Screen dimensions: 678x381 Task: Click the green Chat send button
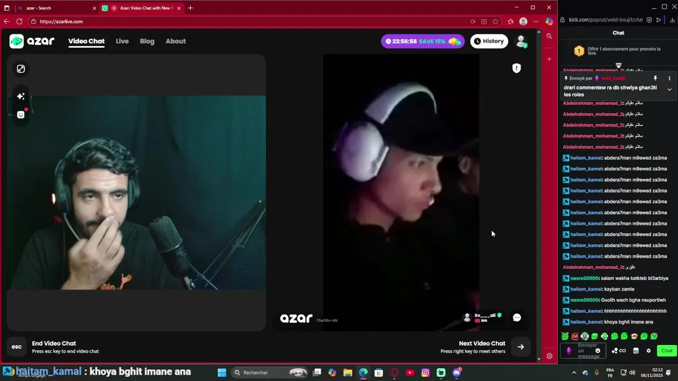tap(667, 351)
